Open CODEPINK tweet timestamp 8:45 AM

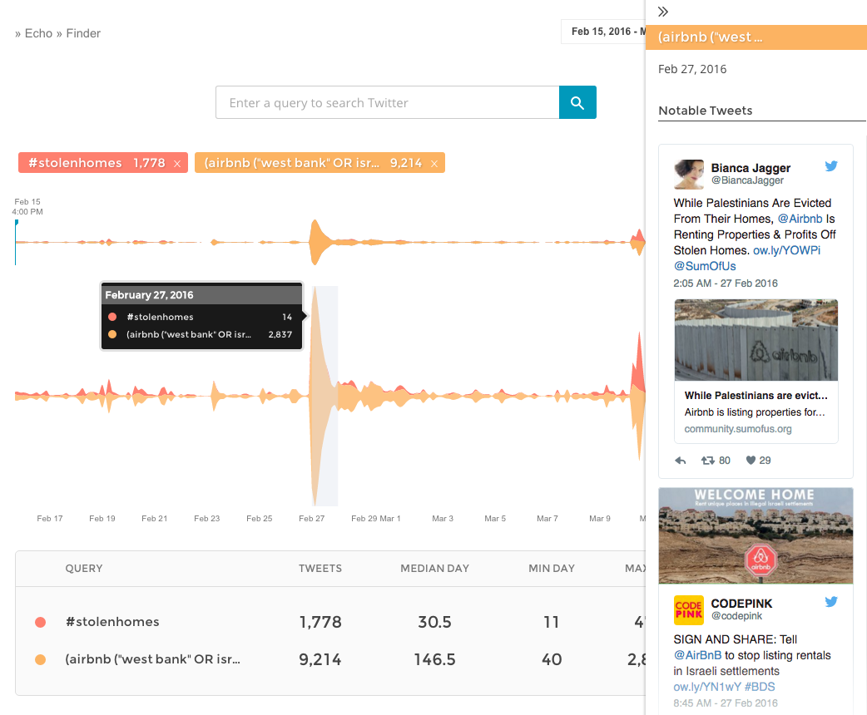(726, 703)
